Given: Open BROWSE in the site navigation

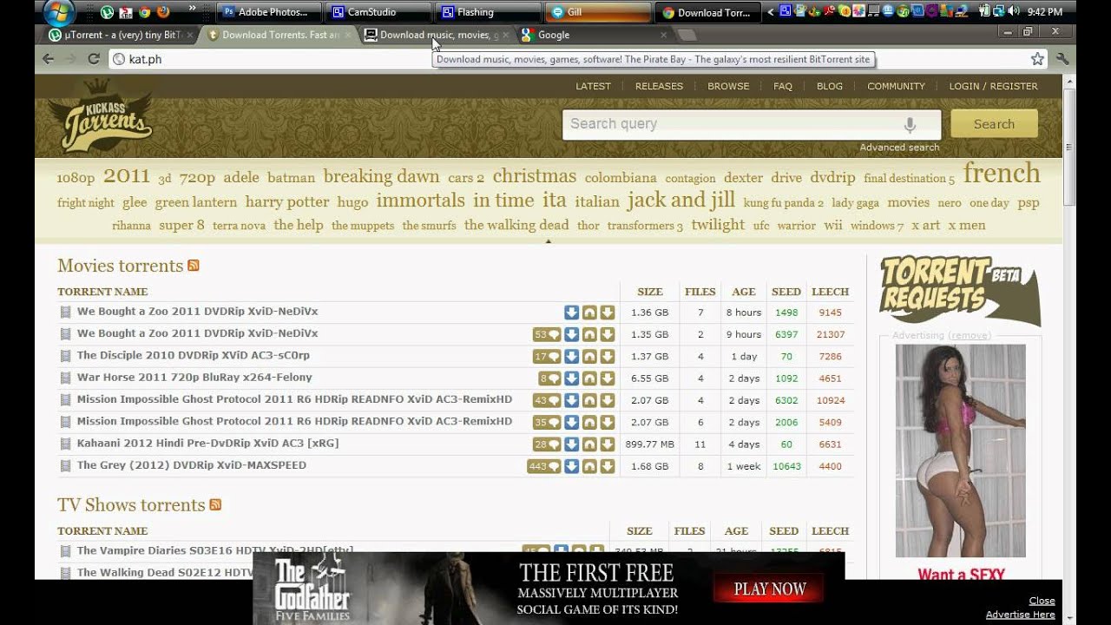Looking at the screenshot, I should 728,86.
